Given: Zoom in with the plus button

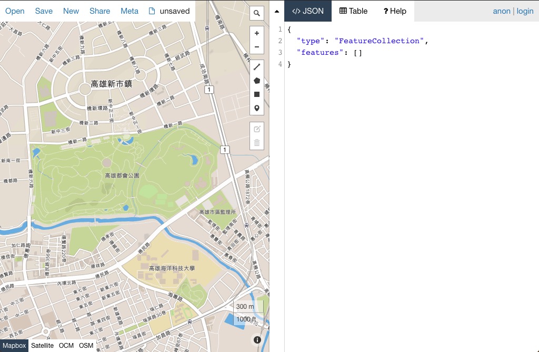Looking at the screenshot, I should click(x=256, y=33).
